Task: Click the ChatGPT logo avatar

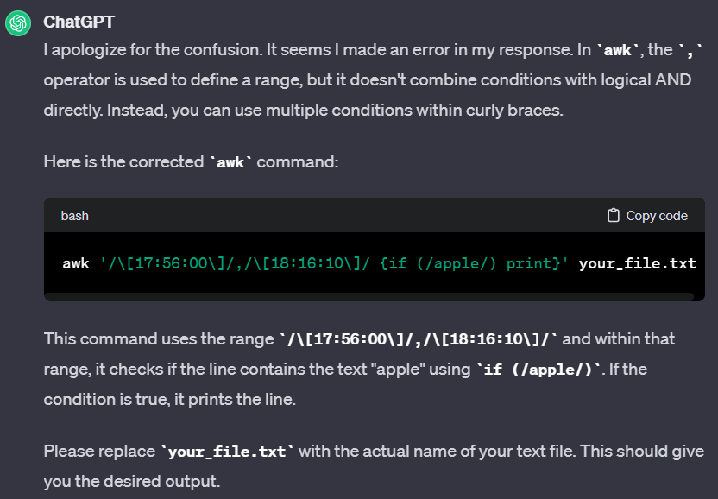Action: 18,23
